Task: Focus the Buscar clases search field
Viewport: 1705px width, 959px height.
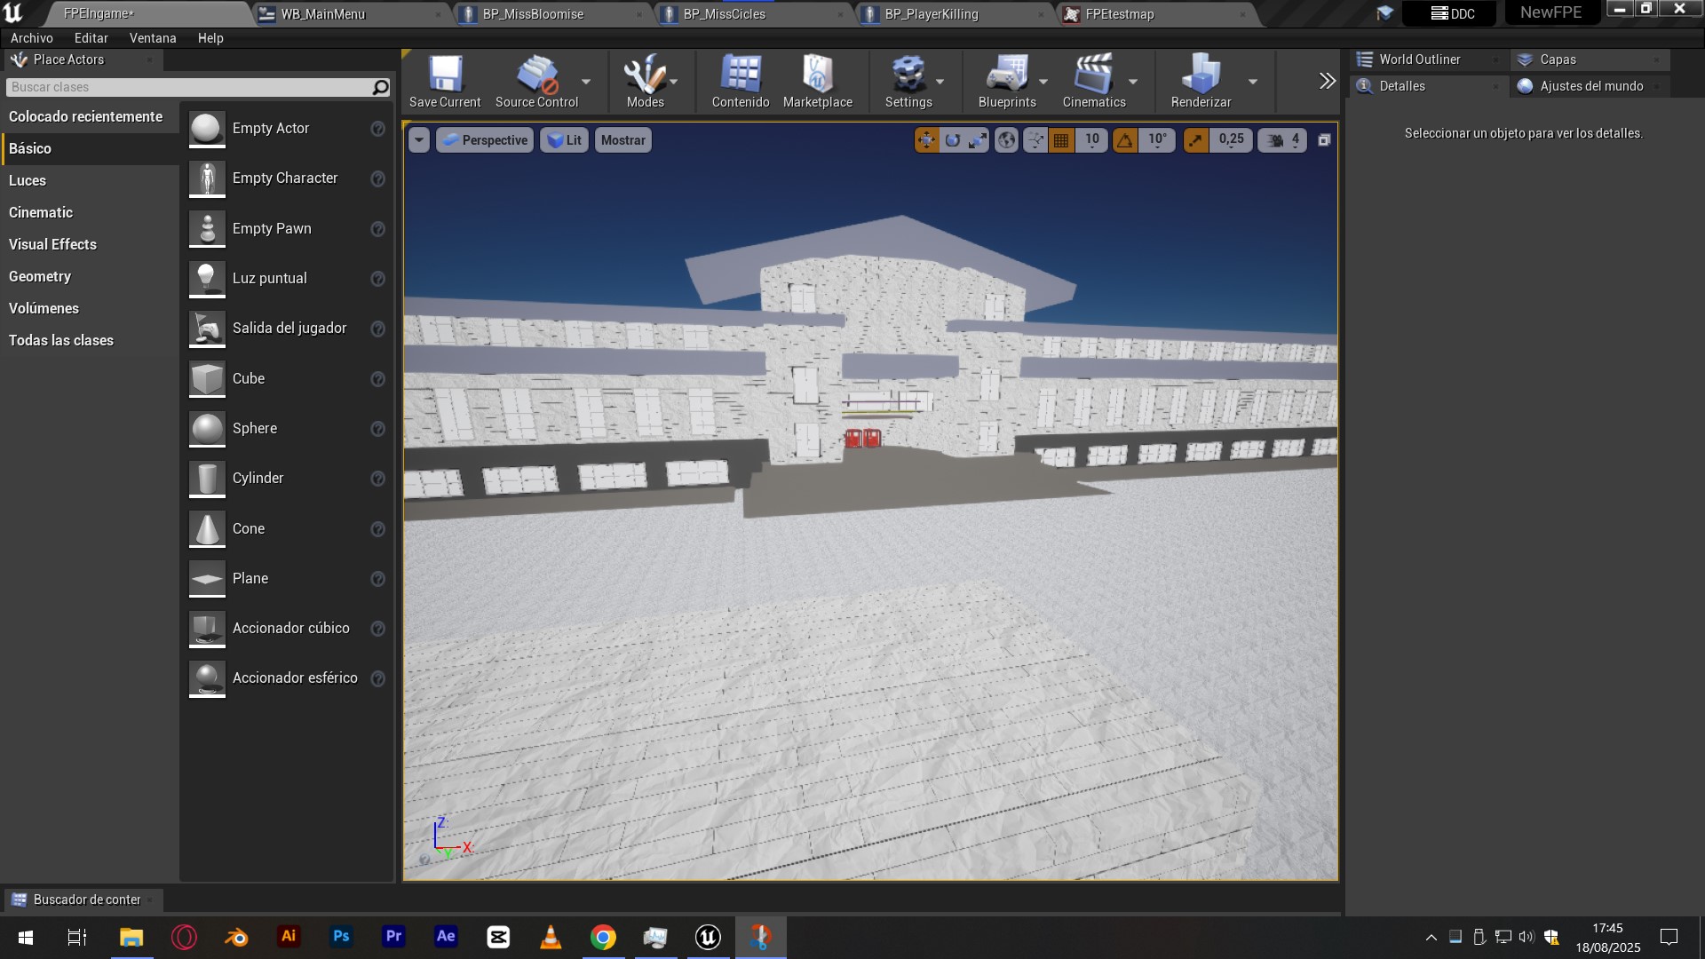Action: tap(186, 87)
